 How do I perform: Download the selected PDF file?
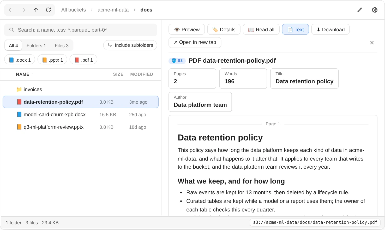(x=330, y=30)
